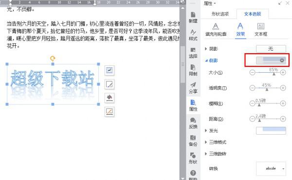Open the 倒影 reflection preset dropdown
The image size is (292, 180).
pos(271,60)
